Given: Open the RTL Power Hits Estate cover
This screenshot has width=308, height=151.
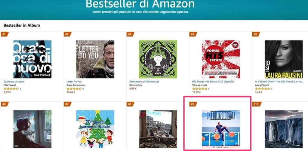Looking at the screenshot, I should point(221,59).
